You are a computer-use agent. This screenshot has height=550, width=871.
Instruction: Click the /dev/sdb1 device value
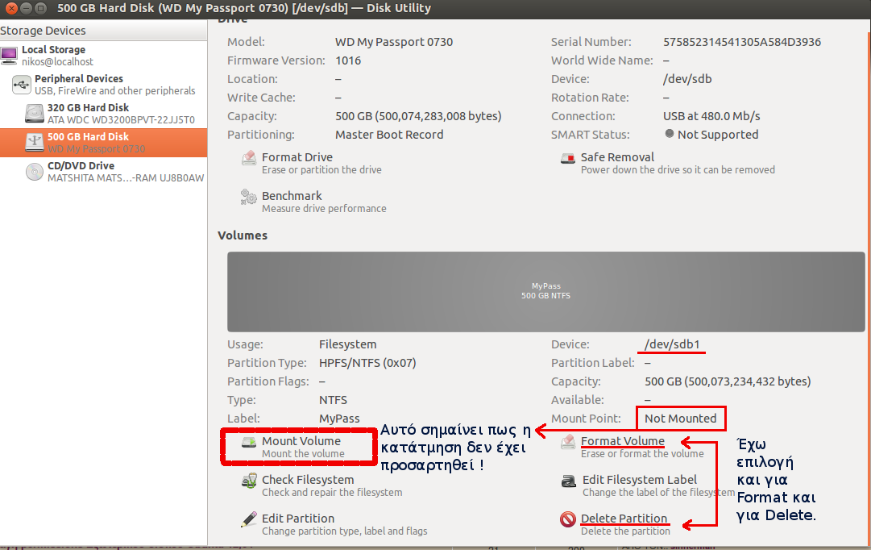[672, 344]
